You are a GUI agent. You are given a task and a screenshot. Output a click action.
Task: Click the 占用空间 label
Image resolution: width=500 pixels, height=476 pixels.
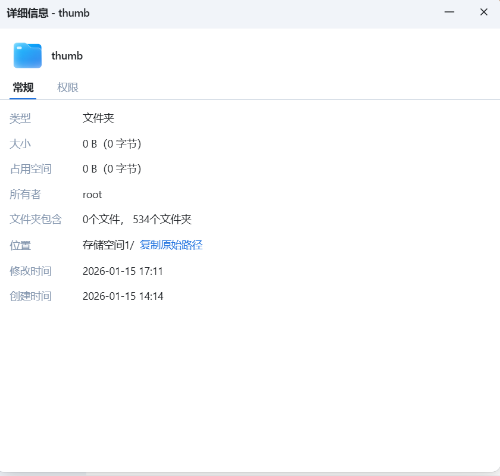30,169
